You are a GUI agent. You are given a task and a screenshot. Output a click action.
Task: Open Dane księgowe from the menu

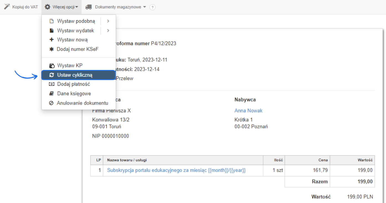pos(74,93)
